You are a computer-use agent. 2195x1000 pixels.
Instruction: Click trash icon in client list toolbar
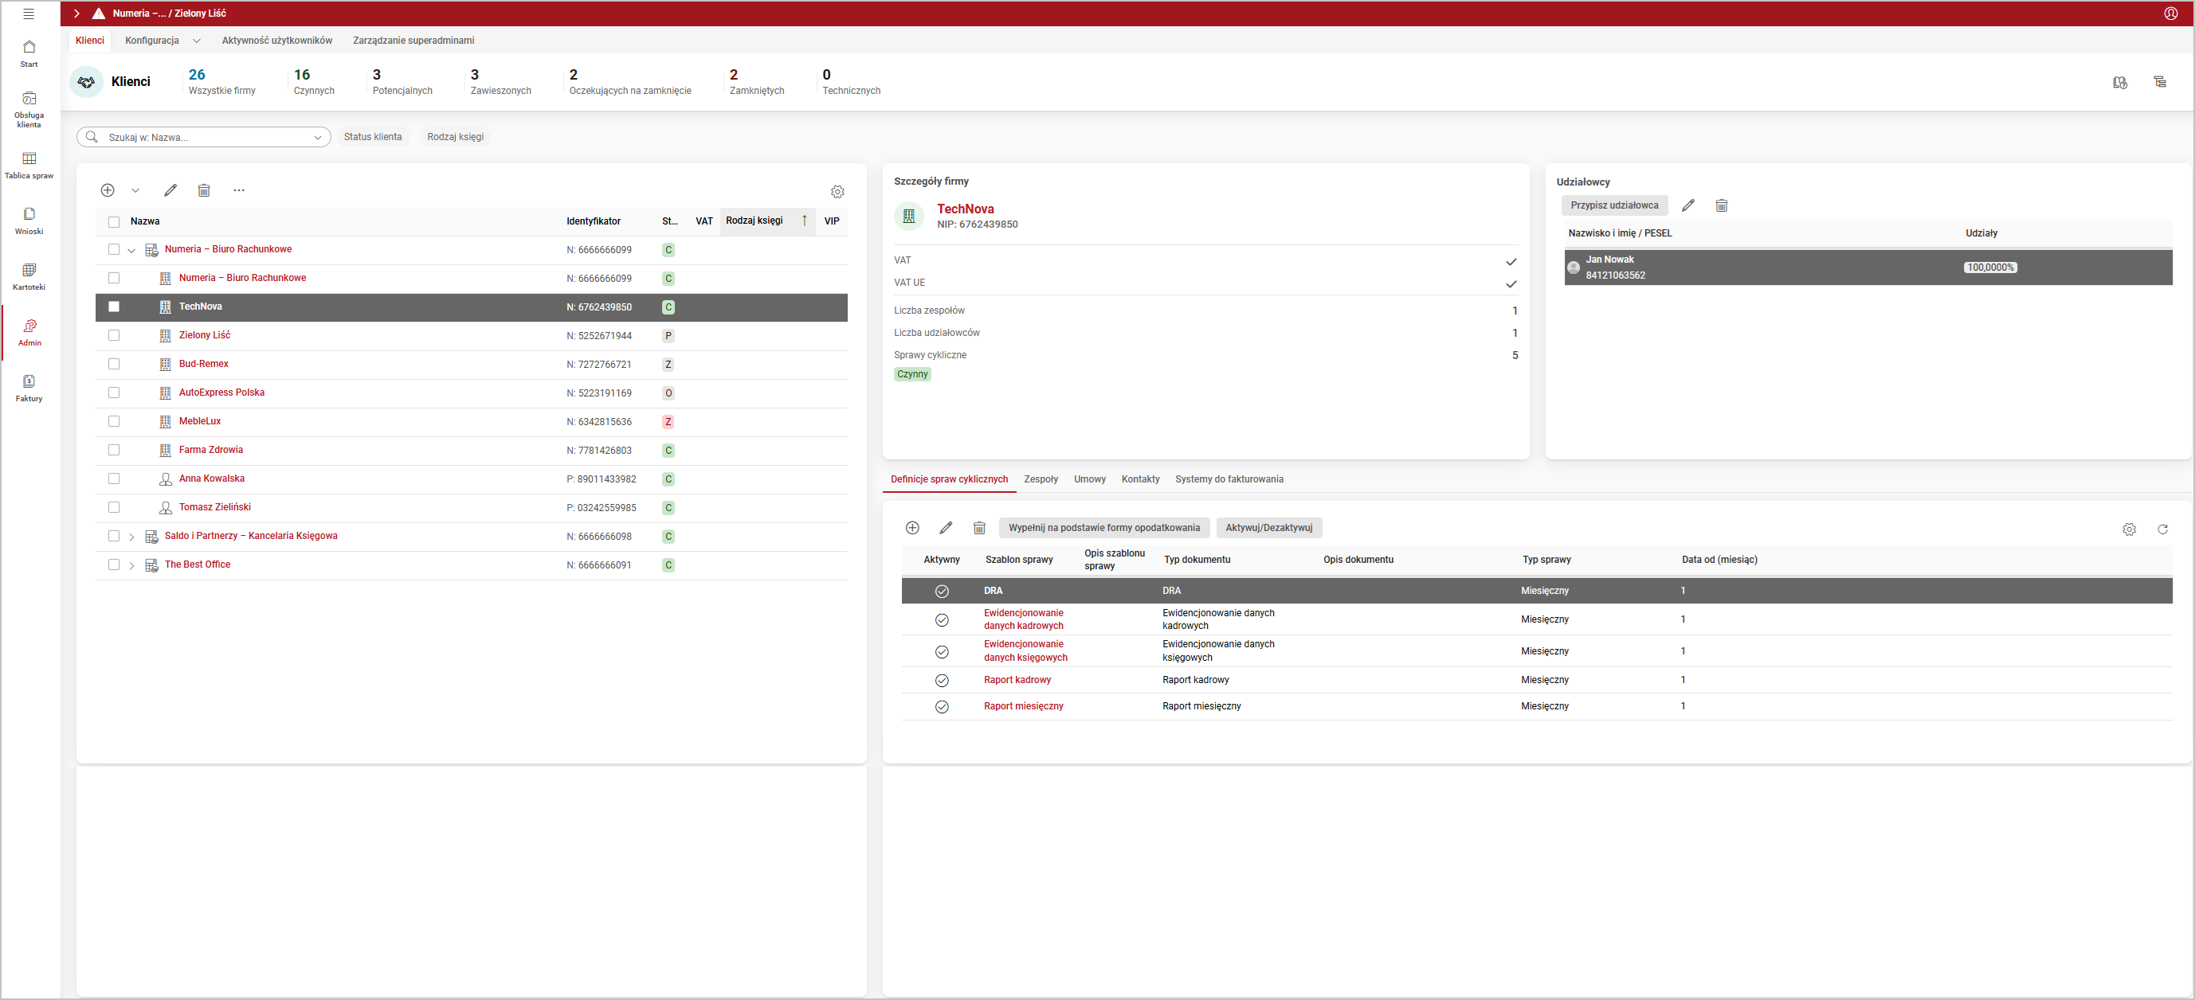pos(204,190)
